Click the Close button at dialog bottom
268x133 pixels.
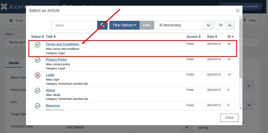pos(229,118)
